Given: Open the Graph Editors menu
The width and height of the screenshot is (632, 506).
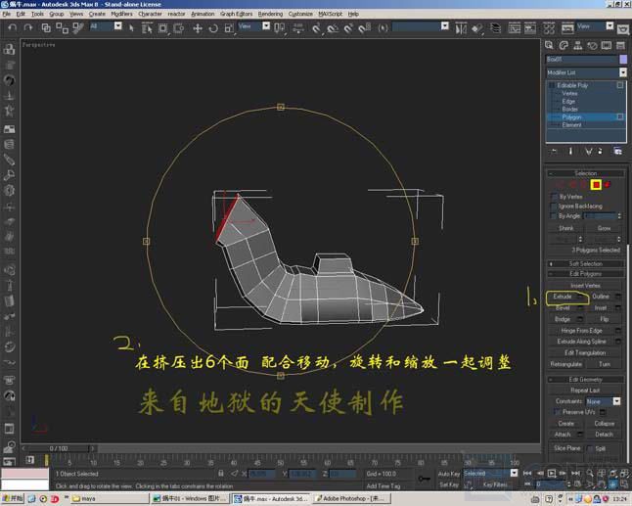Looking at the screenshot, I should (x=236, y=14).
